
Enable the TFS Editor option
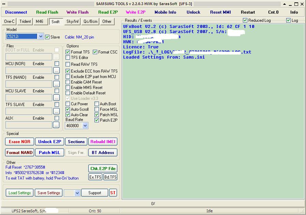[x=68, y=58]
